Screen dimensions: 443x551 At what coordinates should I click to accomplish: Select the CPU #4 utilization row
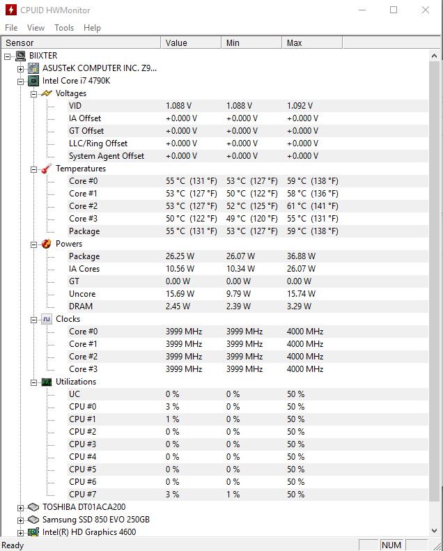248,457
